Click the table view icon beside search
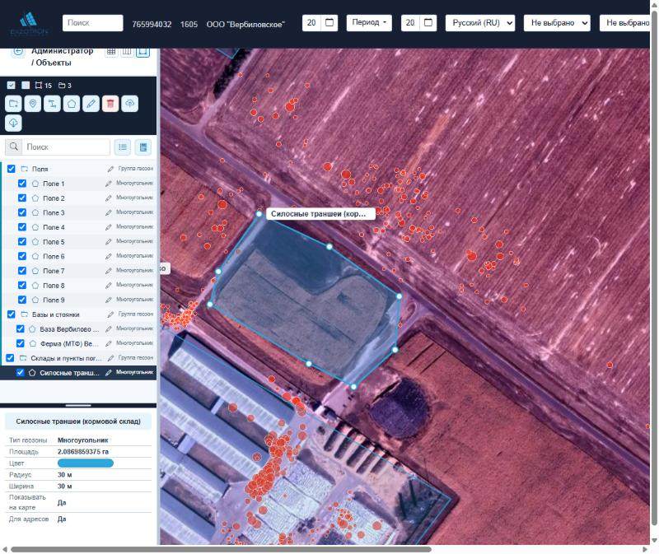 click(x=143, y=147)
